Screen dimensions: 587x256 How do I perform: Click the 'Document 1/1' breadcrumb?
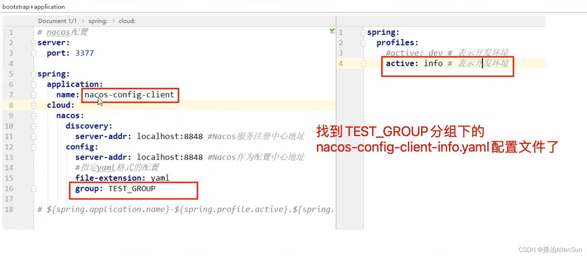(x=57, y=21)
